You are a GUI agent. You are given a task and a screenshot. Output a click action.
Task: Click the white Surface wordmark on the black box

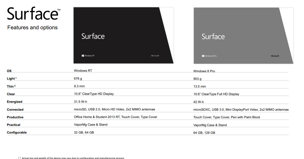(x=93, y=36)
